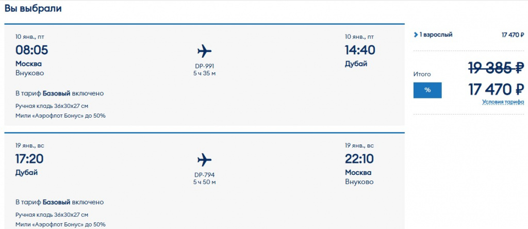
Task: Click the 5 ч 50 м flight duration
Action: 204,182
